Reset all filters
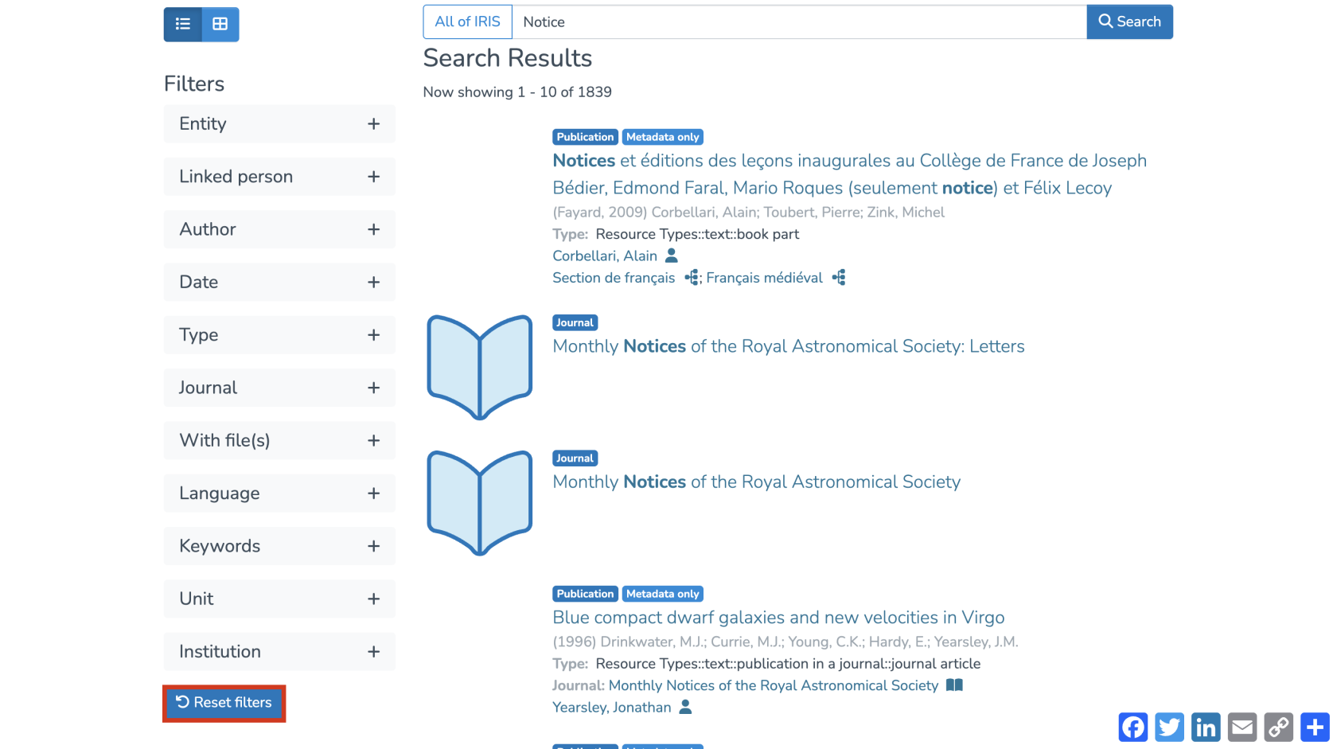Image resolution: width=1337 pixels, height=749 pixels. (x=224, y=703)
